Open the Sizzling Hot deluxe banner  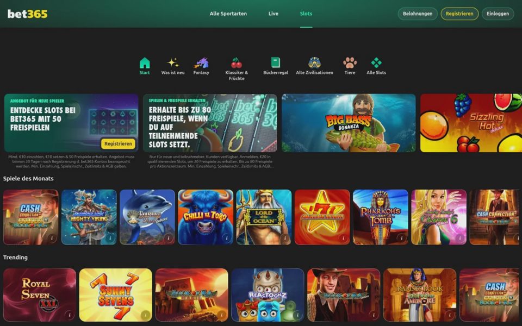click(x=471, y=123)
